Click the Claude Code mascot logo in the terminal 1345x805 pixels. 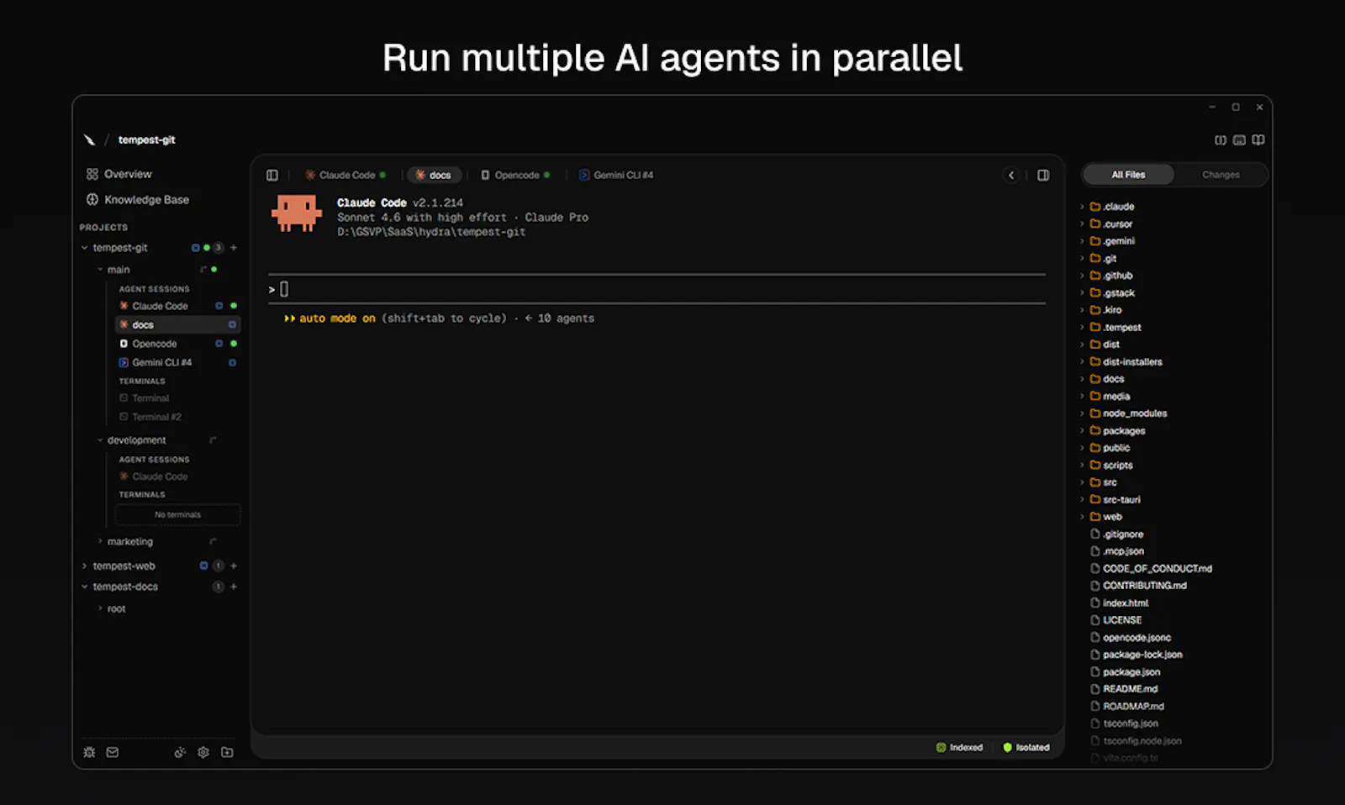tap(297, 213)
